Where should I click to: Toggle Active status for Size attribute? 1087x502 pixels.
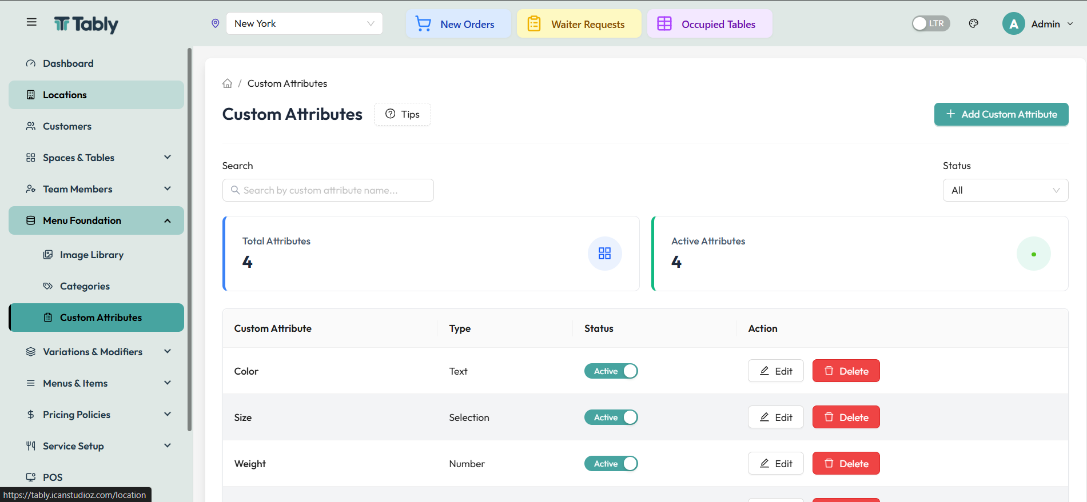[x=611, y=417]
